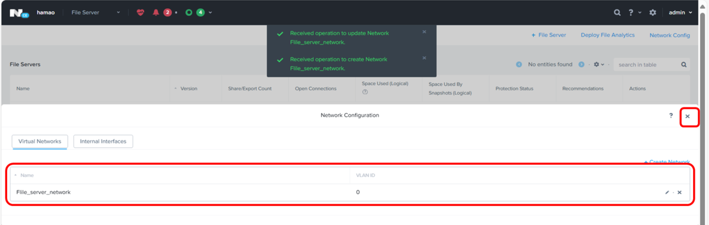Viewport: 709px width, 225px height.
Task: Click the green task count badge 4
Action: pos(200,12)
